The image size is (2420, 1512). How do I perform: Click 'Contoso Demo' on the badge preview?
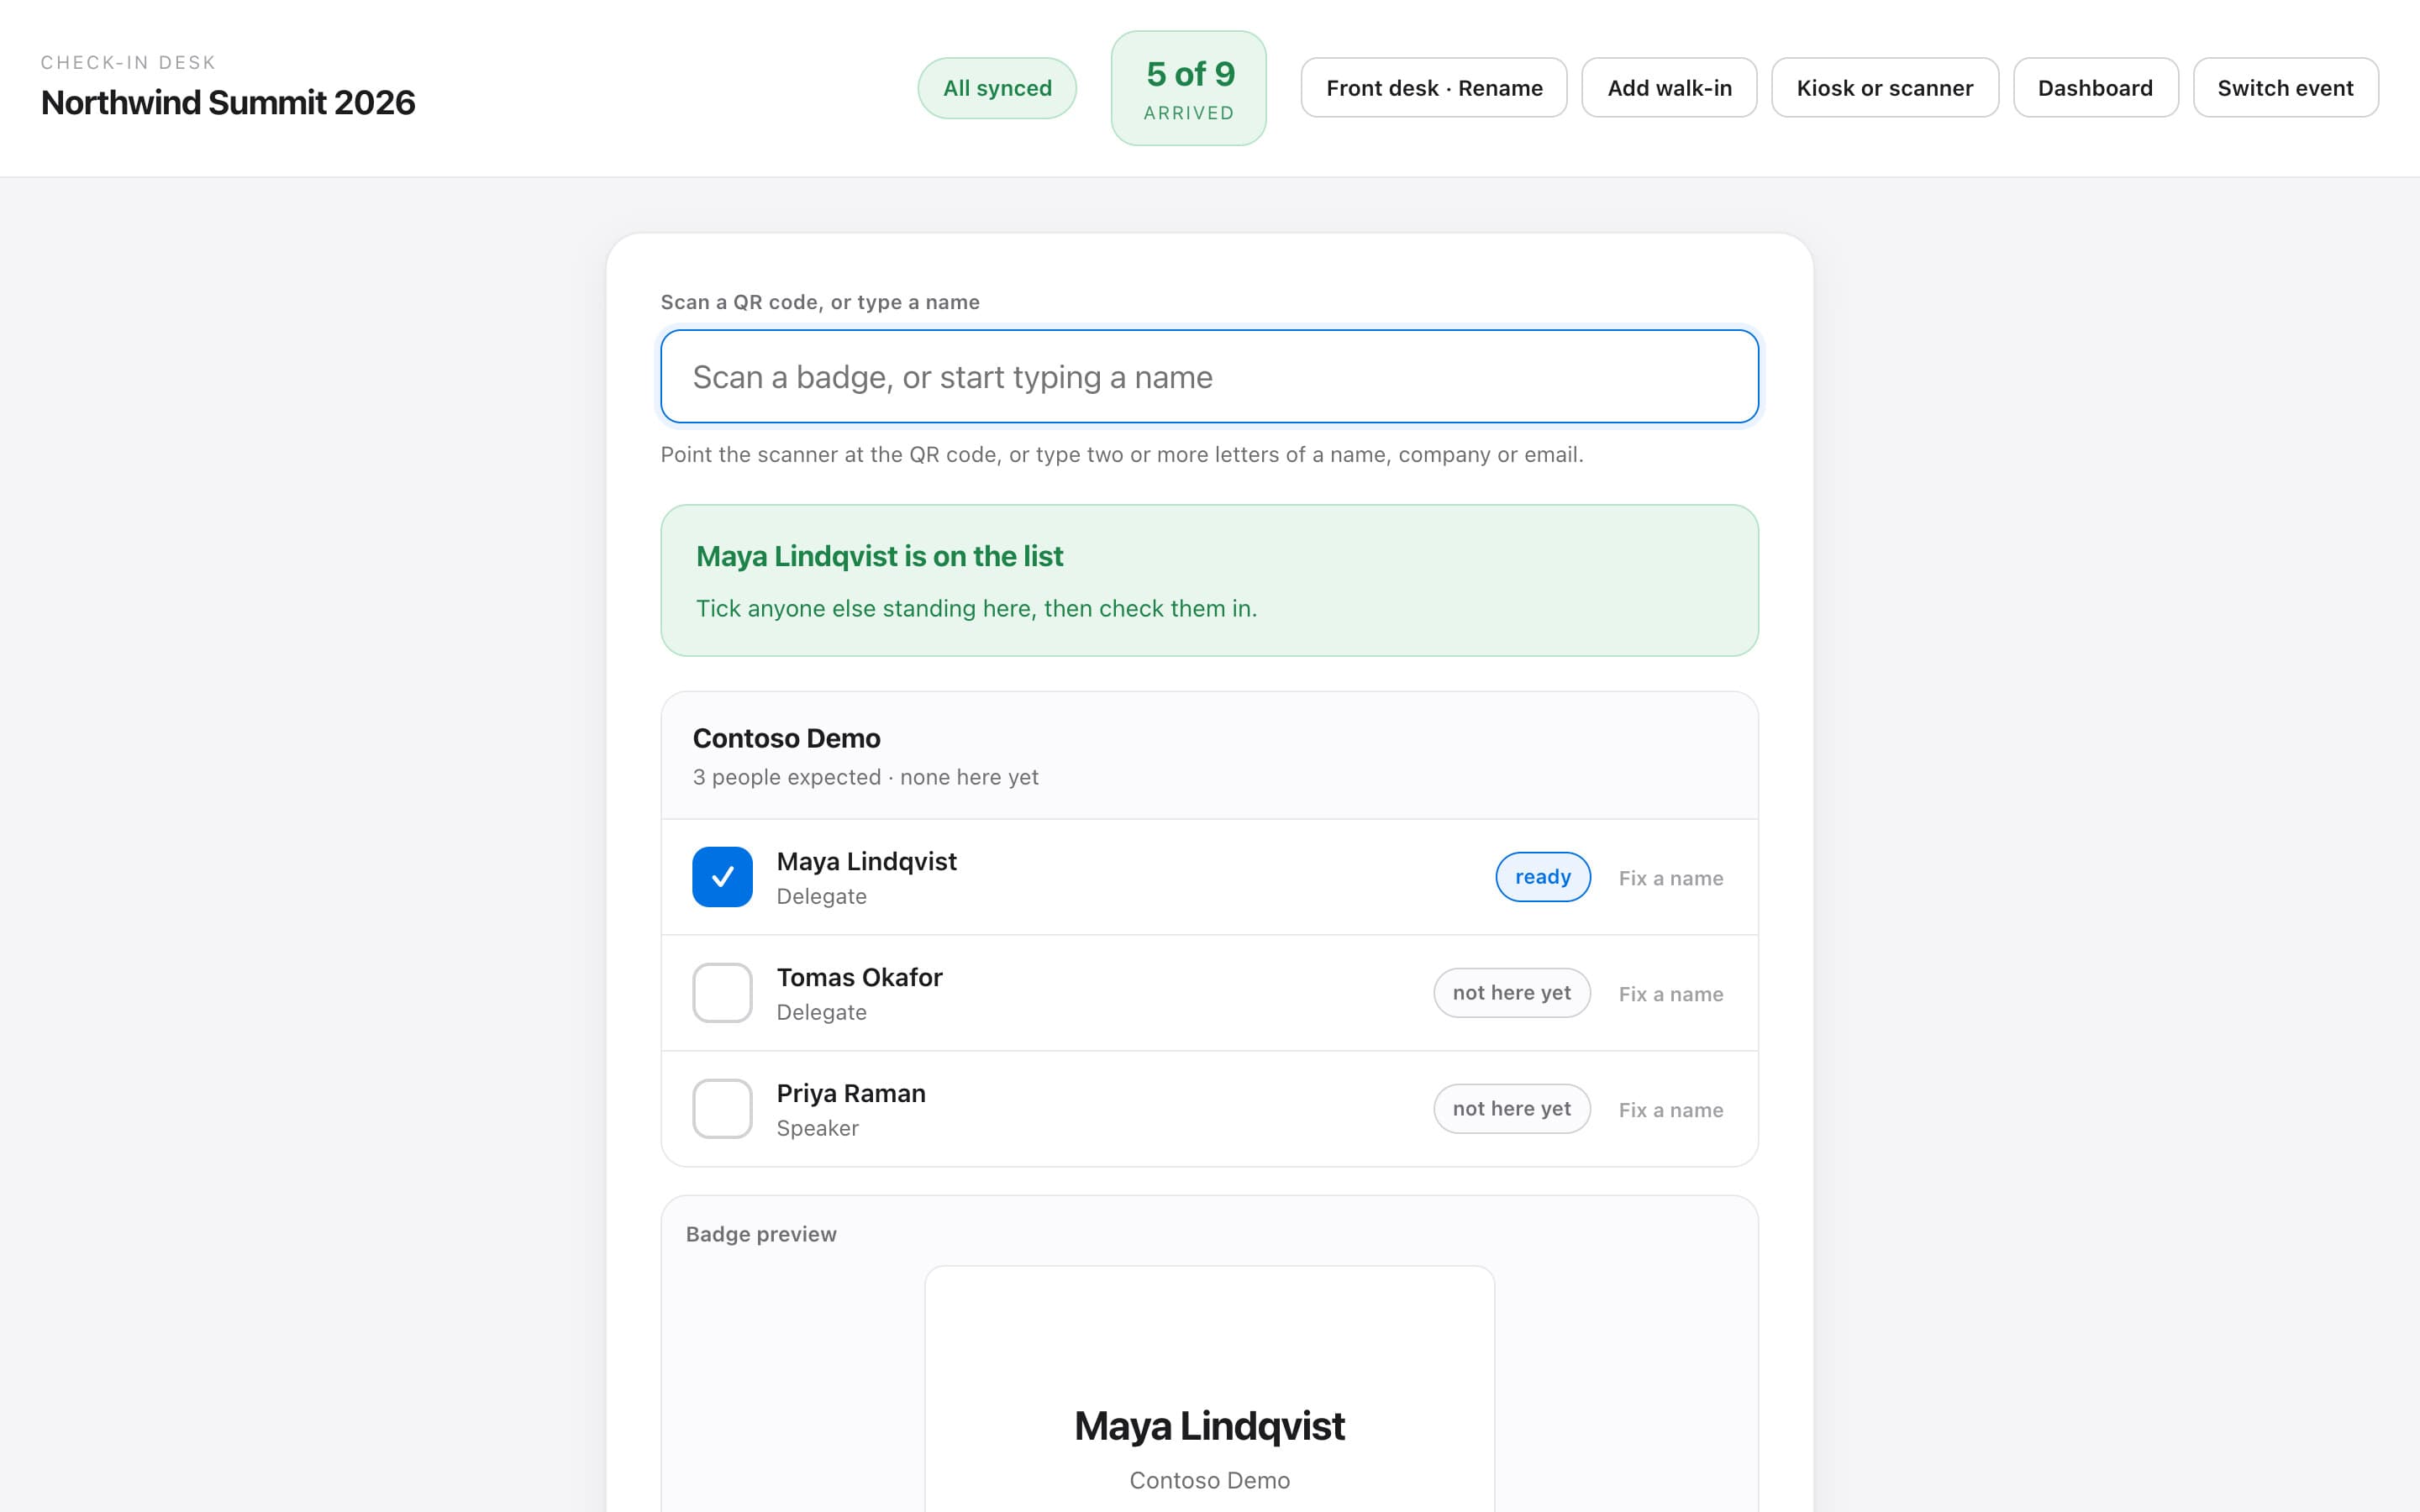[x=1209, y=1480]
